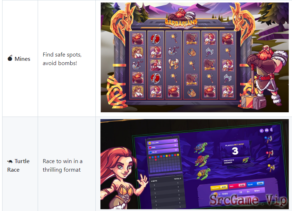Click the Max bet option
292x211 pixels.
pos(257,191)
